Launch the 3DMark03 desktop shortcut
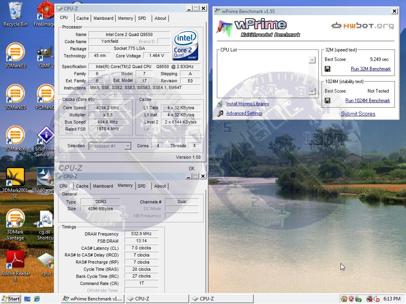The width and height of the screenshot is (406, 304). pos(15,55)
